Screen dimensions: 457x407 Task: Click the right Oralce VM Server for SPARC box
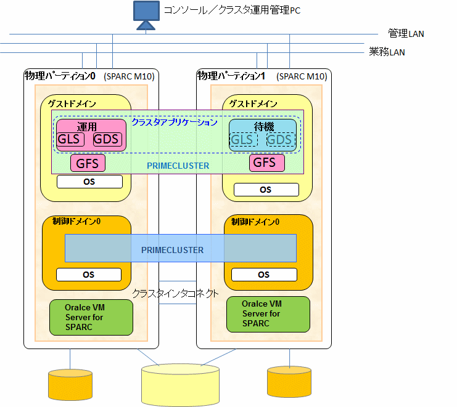[268, 314]
